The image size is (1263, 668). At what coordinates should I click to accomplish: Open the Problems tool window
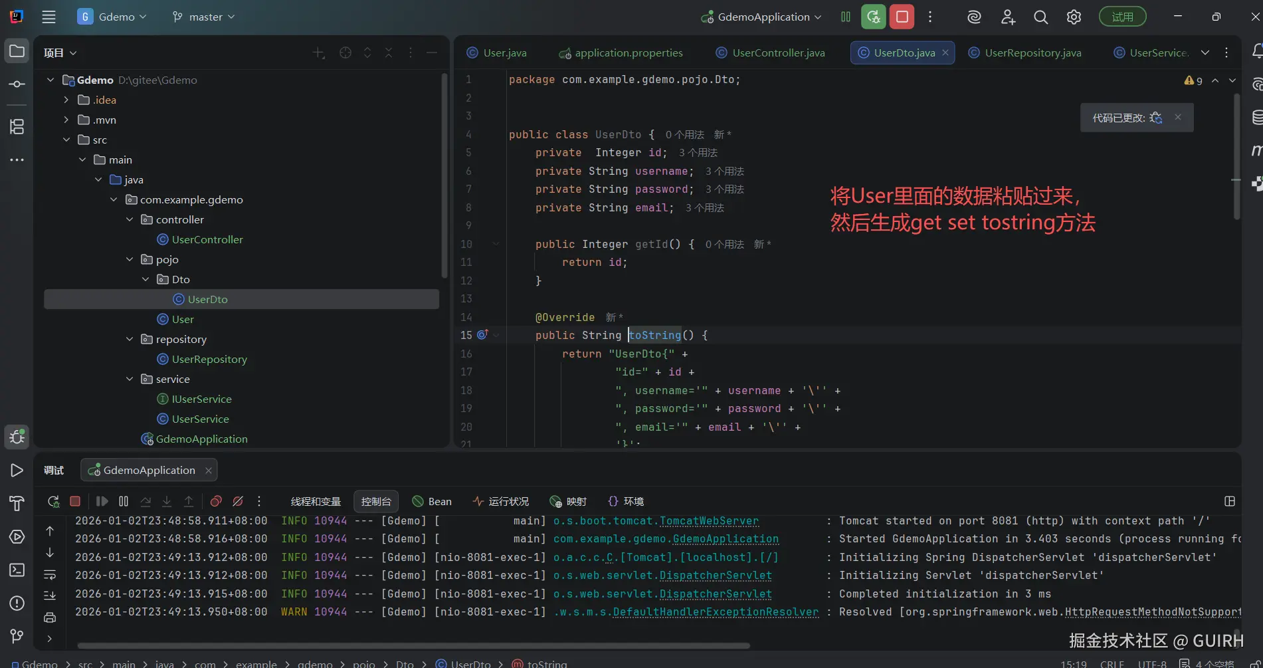point(17,603)
